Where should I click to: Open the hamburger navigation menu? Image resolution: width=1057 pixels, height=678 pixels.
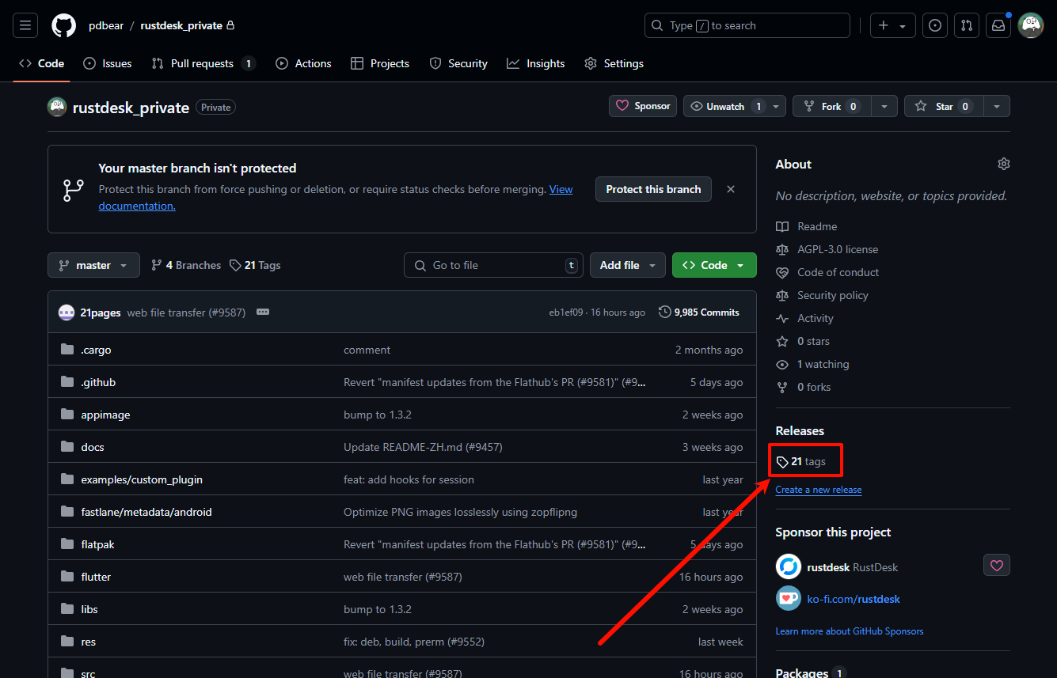[x=25, y=25]
